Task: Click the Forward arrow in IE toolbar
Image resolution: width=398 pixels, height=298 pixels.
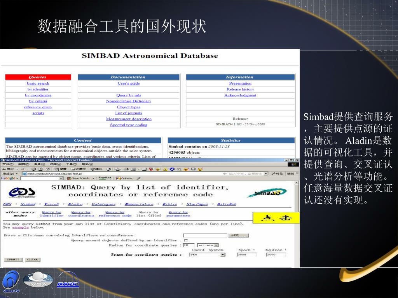Action: tap(23, 169)
